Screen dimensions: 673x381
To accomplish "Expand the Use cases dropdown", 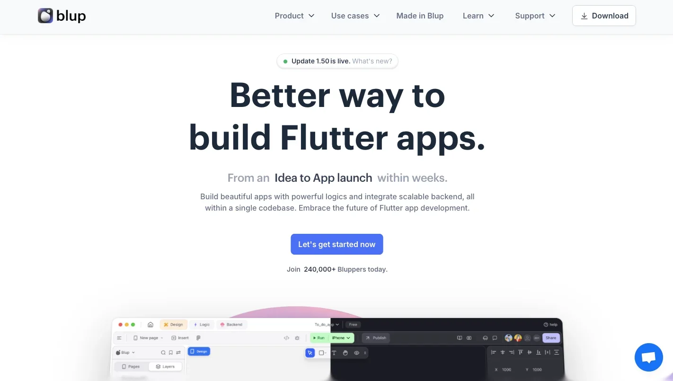I will click(355, 16).
